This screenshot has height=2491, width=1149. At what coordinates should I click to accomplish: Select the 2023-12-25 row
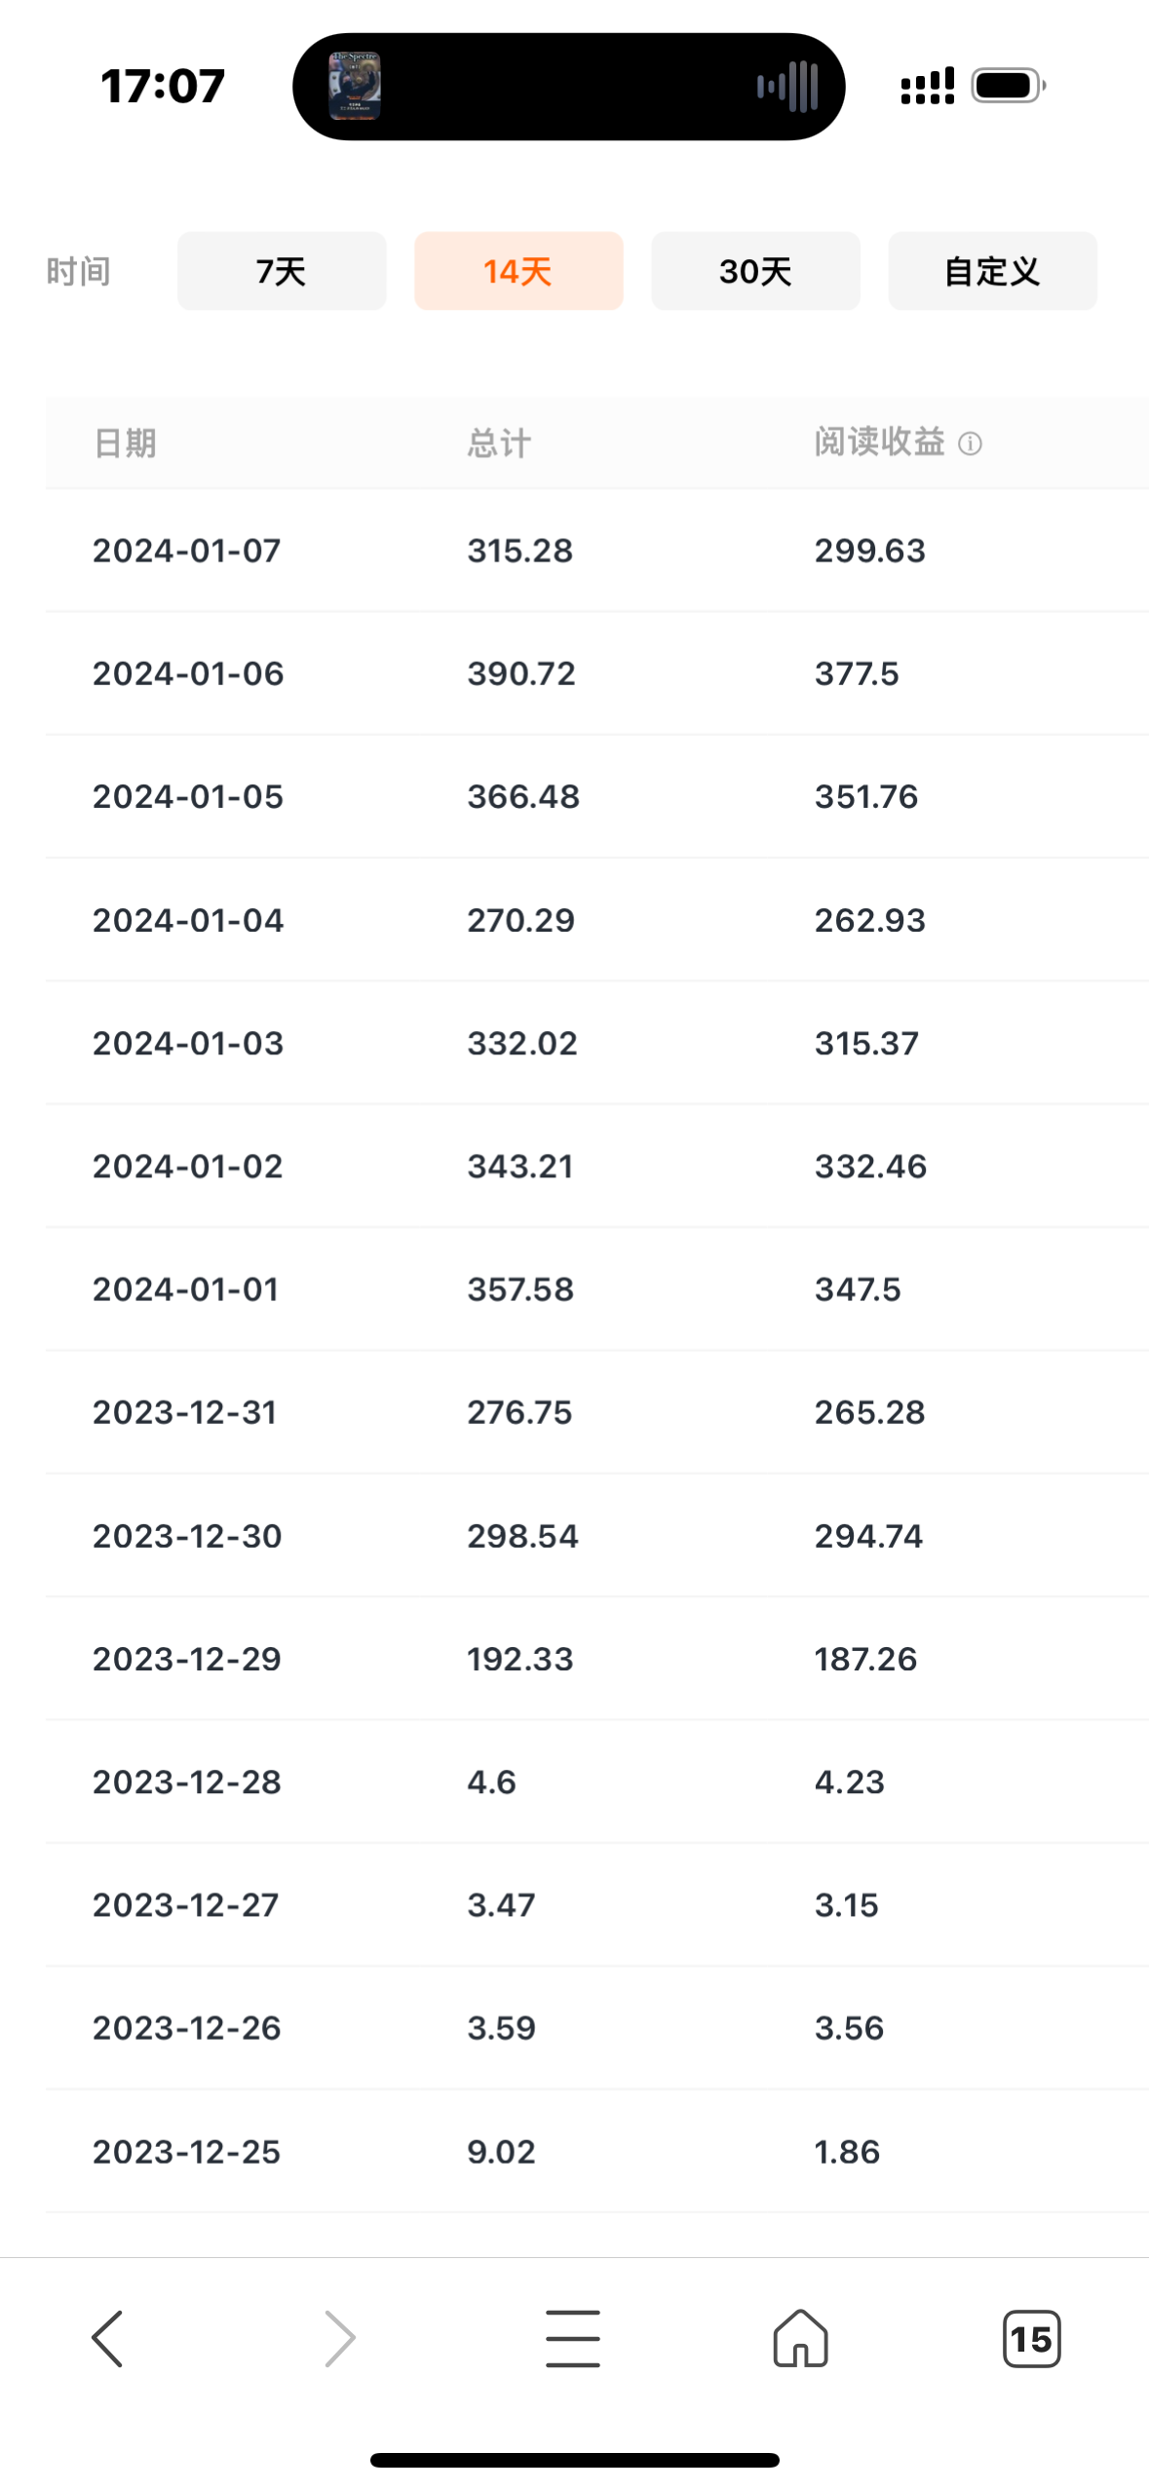pyautogui.click(x=596, y=2151)
